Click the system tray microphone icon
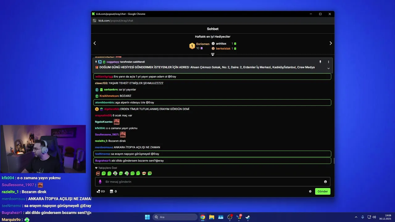The image size is (395, 222). coord(363,217)
